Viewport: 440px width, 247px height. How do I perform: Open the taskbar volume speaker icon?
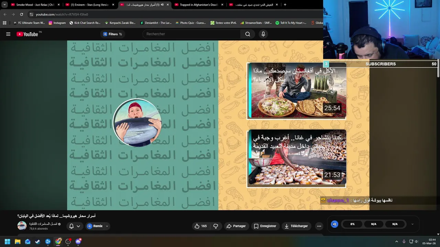(416, 242)
